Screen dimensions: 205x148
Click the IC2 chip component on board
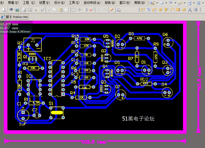(56, 78)
